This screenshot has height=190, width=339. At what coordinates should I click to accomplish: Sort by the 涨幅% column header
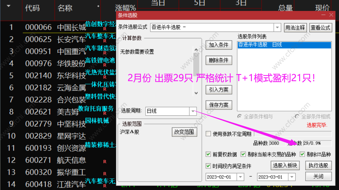point(125,8)
